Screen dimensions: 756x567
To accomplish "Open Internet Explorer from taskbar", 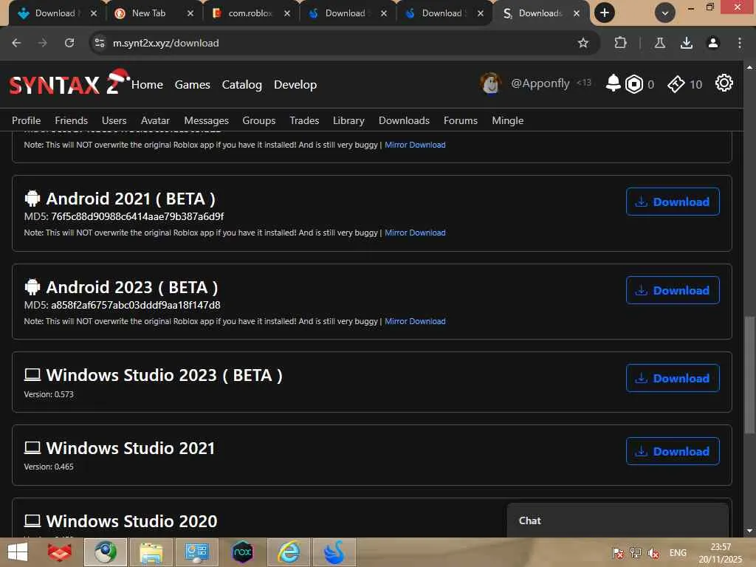I will pos(289,552).
